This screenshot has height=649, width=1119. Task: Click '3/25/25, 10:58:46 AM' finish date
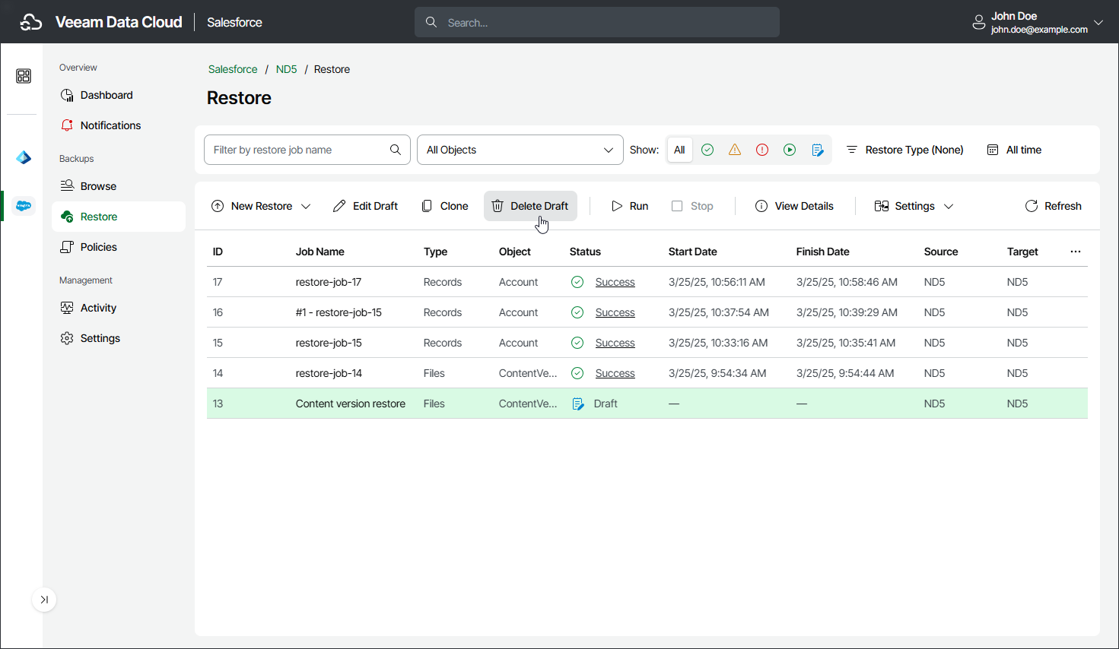pos(847,282)
